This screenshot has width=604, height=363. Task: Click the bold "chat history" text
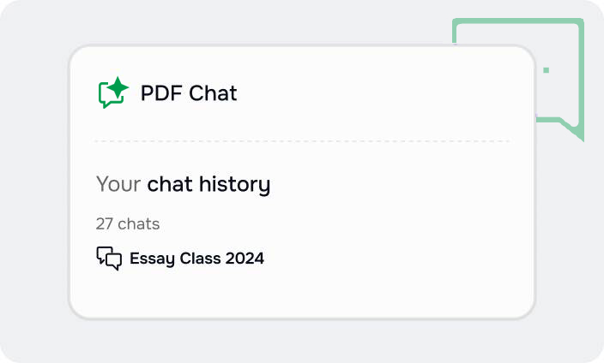(208, 184)
